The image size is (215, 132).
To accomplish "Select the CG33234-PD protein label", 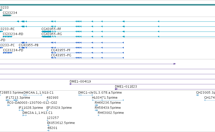I will pyautogui.click(x=13, y=50).
